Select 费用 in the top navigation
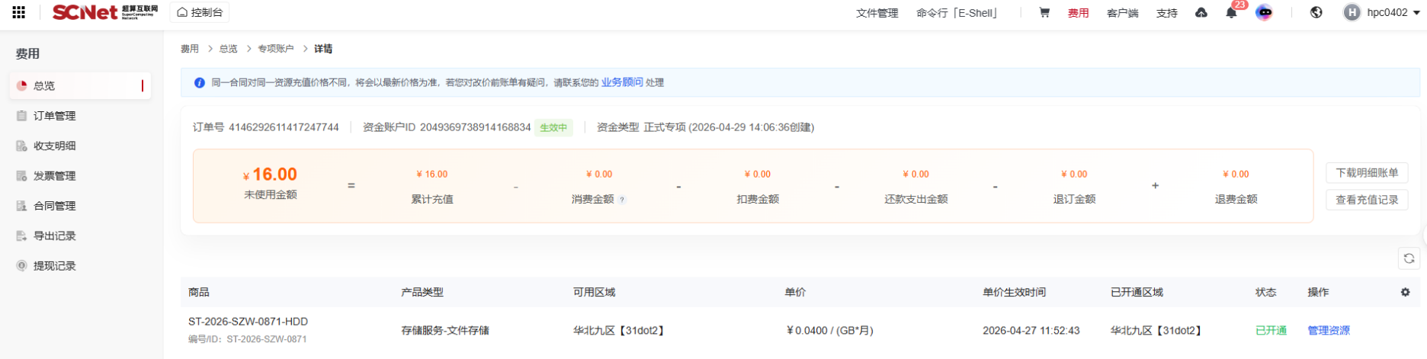The height and width of the screenshot is (359, 1427). 1078,13
